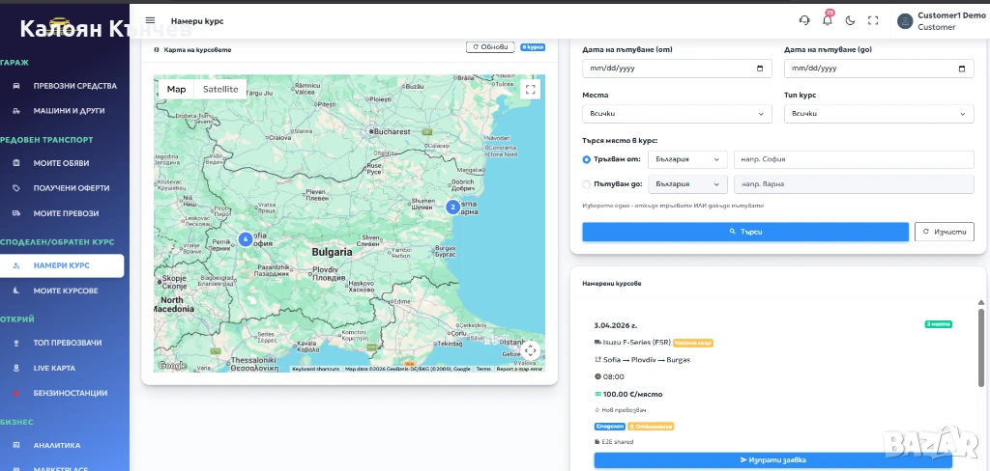Viewport: 990px width, 471px height.
Task: Click the hamburger menu icon
Action: click(150, 20)
